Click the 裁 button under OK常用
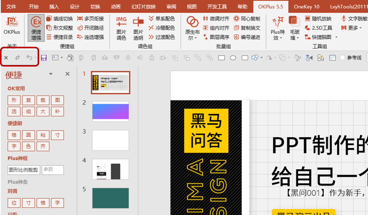The image size is (368, 215). click(x=43, y=100)
